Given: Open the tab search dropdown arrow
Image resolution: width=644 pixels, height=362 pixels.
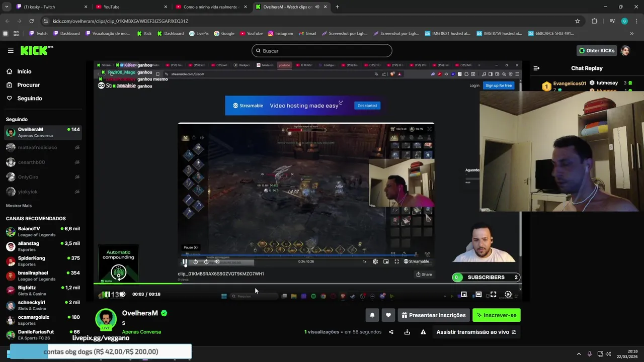Looking at the screenshot, I should click(7, 7).
